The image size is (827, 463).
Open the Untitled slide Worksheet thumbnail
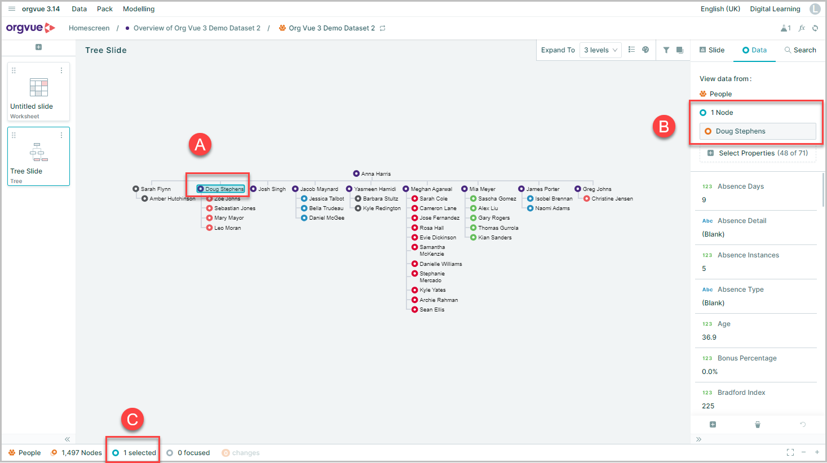(x=38, y=92)
